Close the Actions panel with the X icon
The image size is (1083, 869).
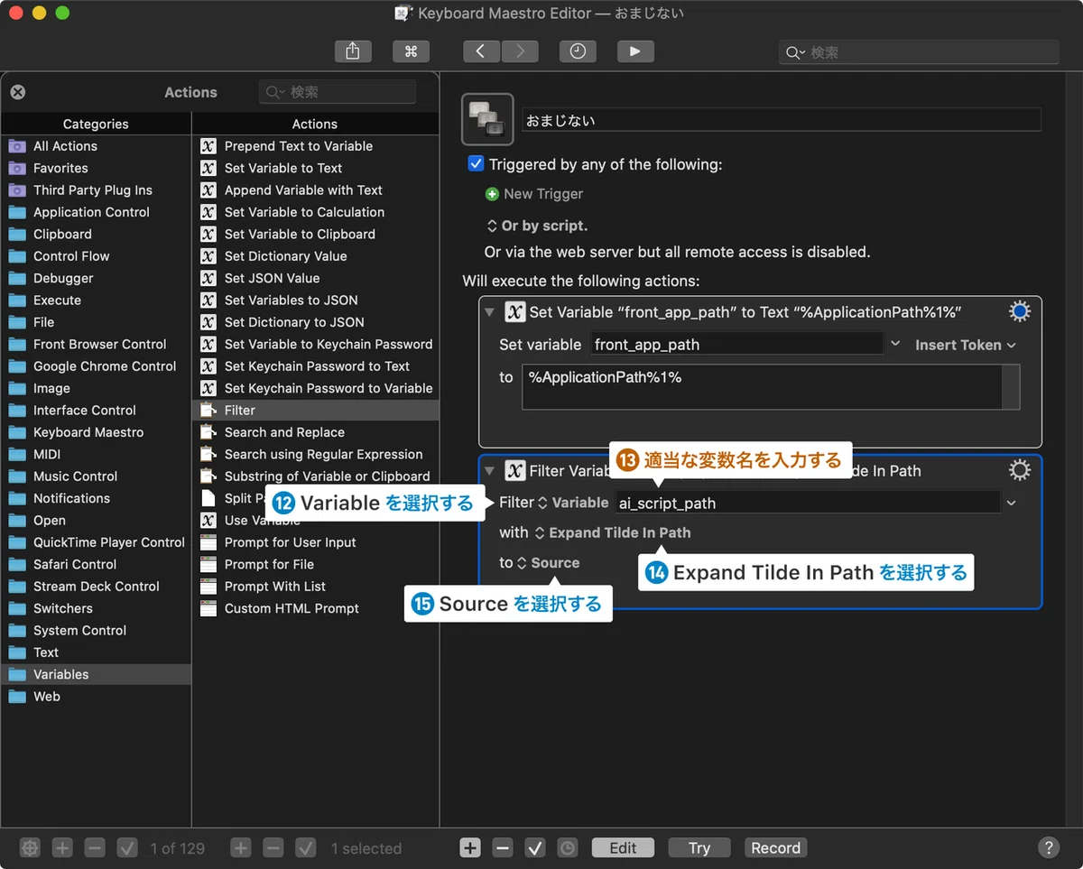point(18,92)
